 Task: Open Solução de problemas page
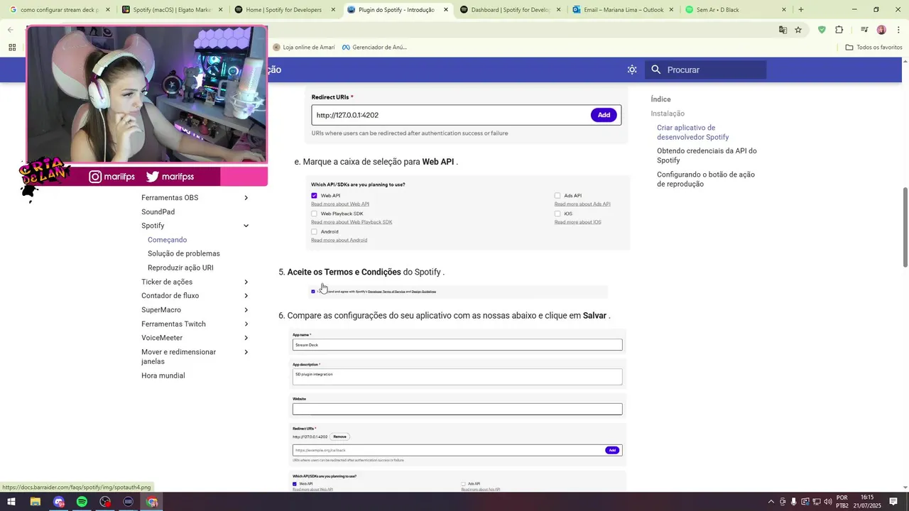[184, 253]
